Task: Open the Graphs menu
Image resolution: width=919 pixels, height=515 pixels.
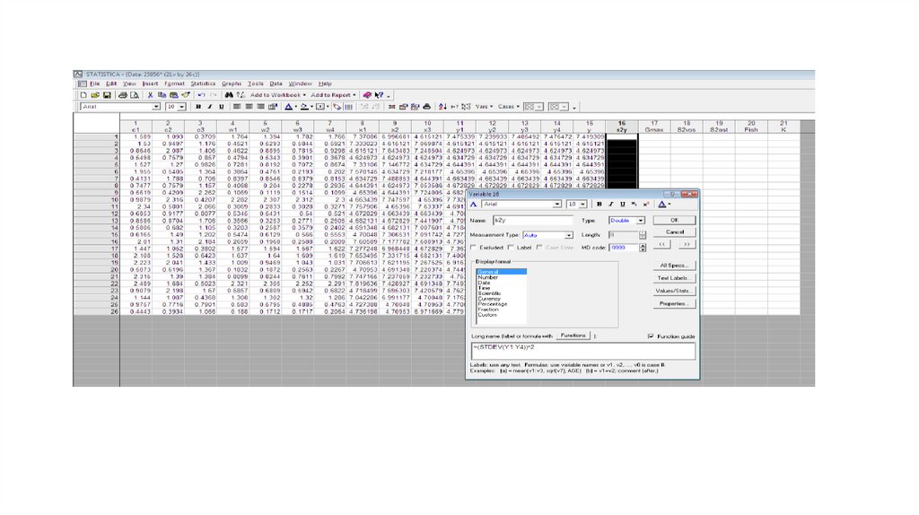Action: coord(232,83)
